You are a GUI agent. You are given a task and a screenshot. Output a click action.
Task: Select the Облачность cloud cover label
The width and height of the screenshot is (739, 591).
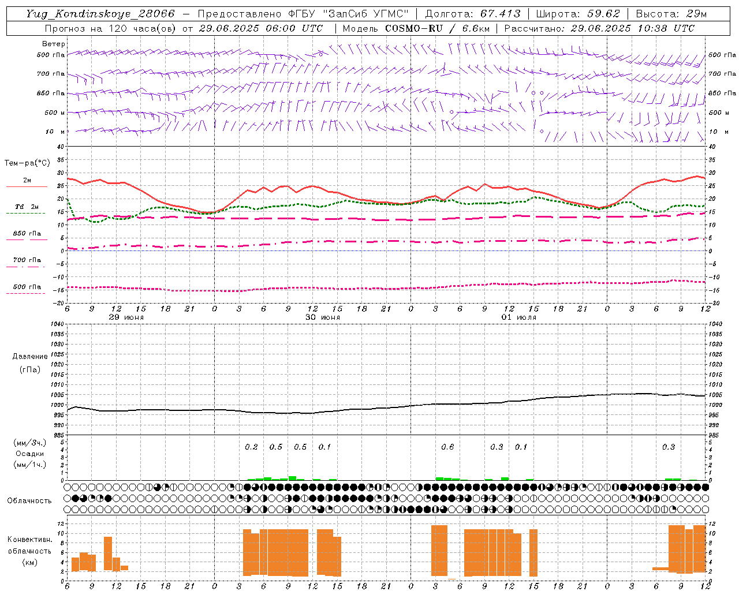pos(29,500)
